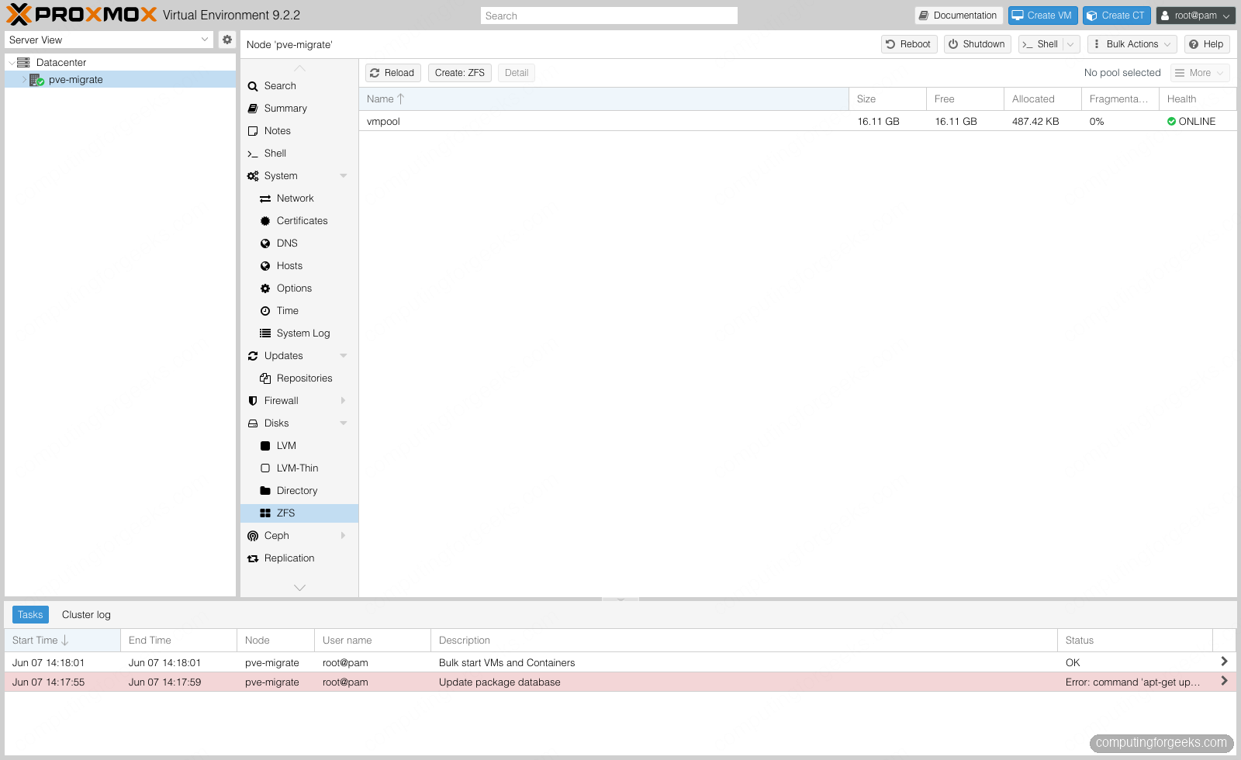This screenshot has height=760, width=1241.
Task: Click the Create VM button
Action: (1042, 16)
